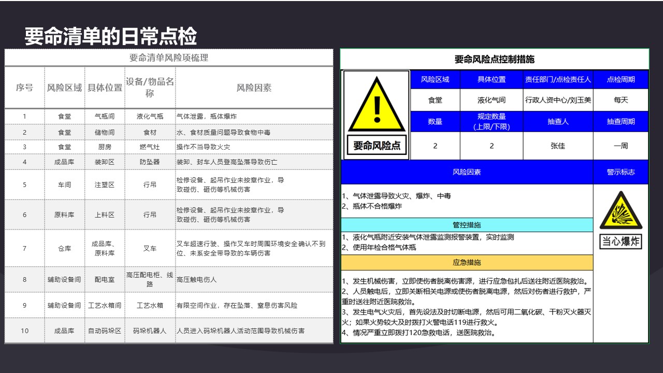Click the text 操作不当导致火灾

204,147
